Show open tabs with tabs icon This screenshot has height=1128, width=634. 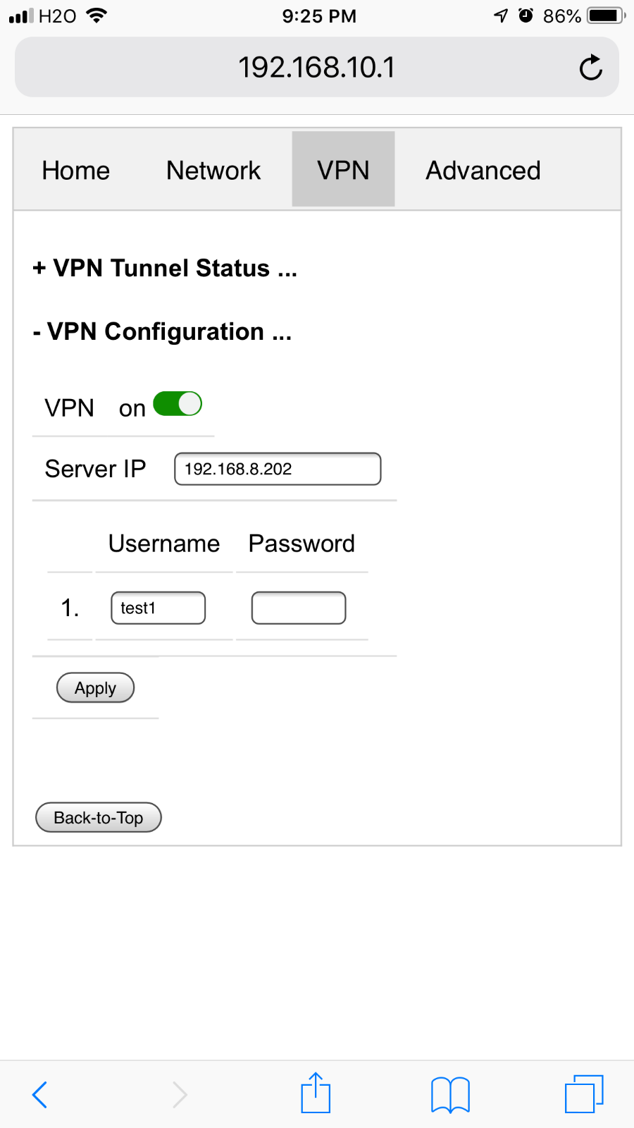click(584, 1093)
